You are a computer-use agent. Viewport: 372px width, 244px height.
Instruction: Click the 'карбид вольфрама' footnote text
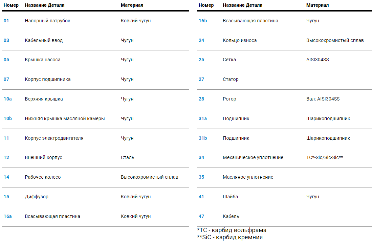coord(240,230)
